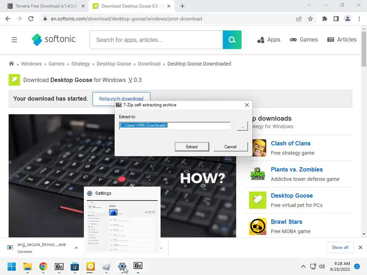Click the Brawl Stars game icon

point(258,226)
